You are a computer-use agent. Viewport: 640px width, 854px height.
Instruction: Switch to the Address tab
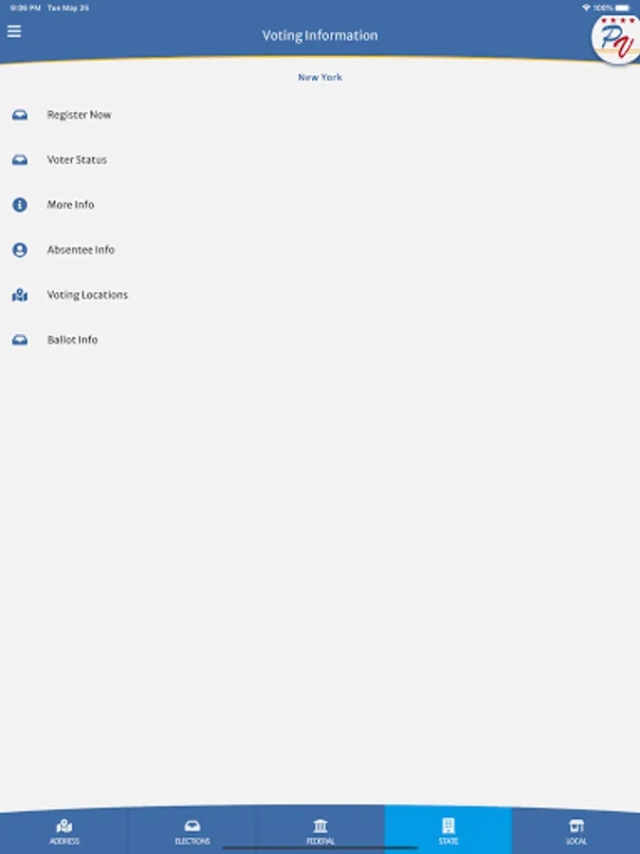[64, 831]
